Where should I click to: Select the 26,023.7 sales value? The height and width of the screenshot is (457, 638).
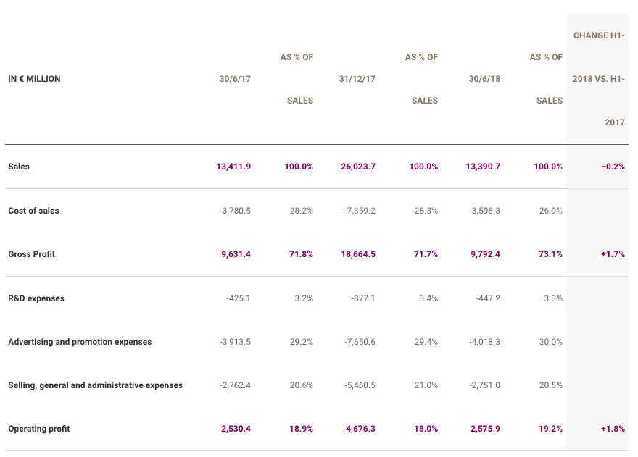358,167
